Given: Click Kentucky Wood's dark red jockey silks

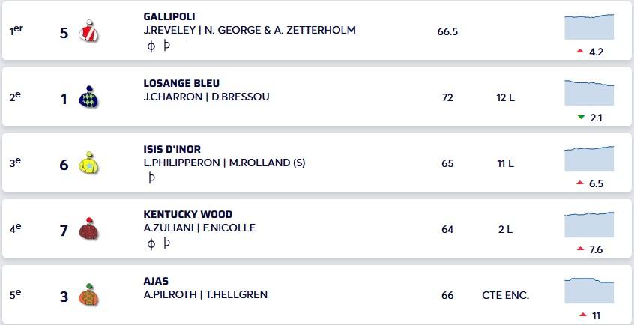Looking at the screenshot, I should point(89,229).
